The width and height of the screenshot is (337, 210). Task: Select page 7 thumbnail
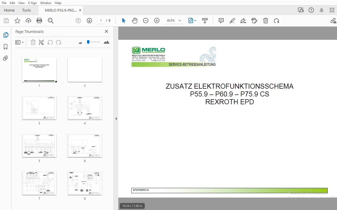[39, 183]
